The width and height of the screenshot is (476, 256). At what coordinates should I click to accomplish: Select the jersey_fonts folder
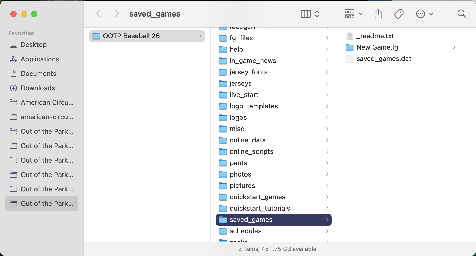274,72
